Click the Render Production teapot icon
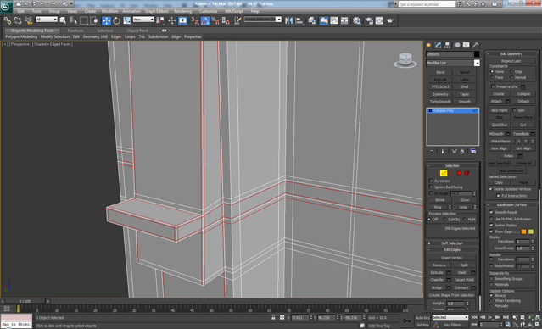Image resolution: width=542 pixels, height=329 pixels. (x=390, y=20)
